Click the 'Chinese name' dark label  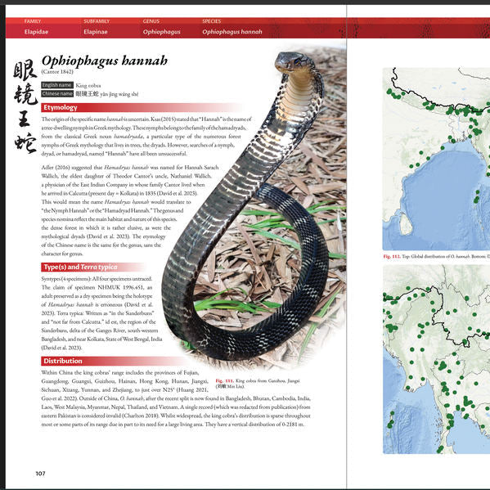pyautogui.click(x=57, y=94)
